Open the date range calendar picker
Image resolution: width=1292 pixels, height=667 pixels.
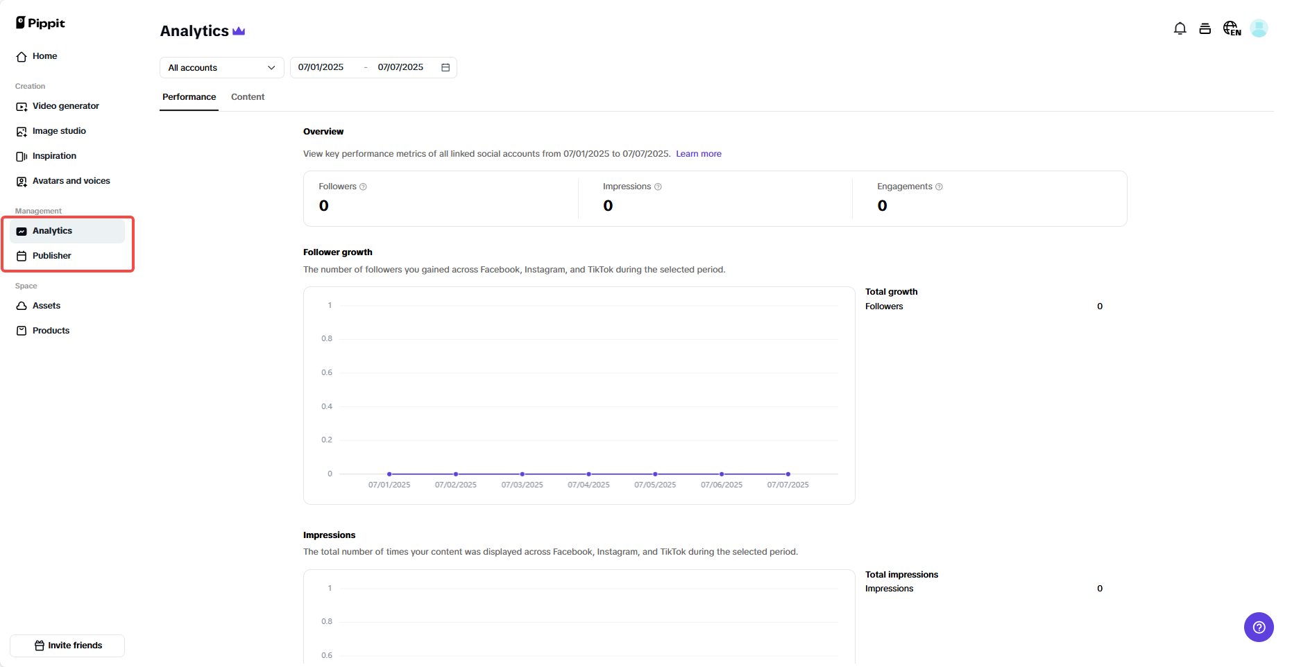click(x=445, y=67)
